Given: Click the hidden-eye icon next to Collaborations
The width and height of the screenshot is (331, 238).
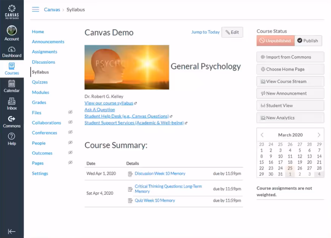Looking at the screenshot, I should [x=70, y=122].
